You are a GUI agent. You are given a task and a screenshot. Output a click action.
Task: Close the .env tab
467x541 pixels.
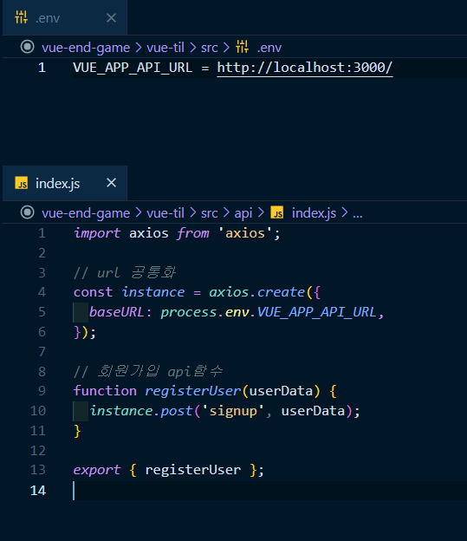(x=111, y=17)
